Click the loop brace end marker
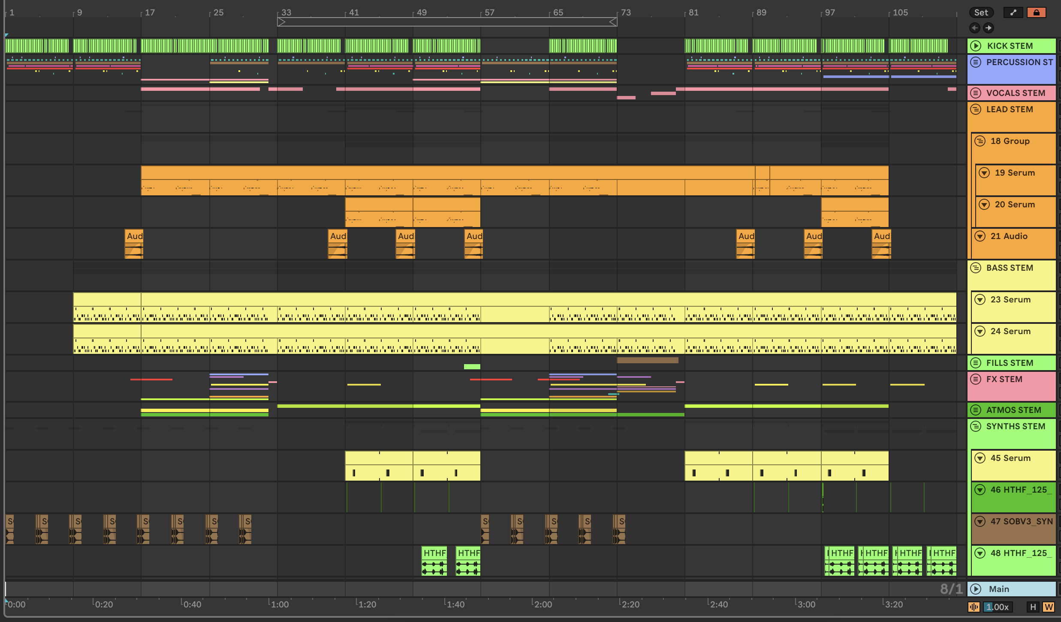1061x622 pixels. pyautogui.click(x=613, y=22)
